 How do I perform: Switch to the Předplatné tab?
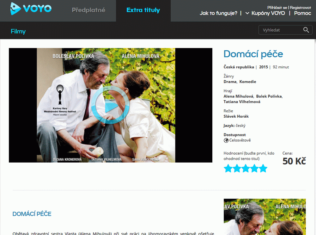pos(88,10)
